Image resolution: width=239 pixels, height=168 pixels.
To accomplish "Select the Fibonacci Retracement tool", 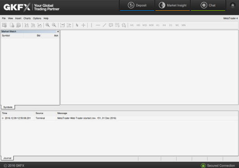I will pyautogui.click(x=124, y=25).
